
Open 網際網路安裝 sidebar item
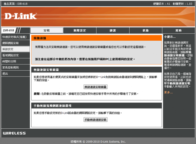click(16, 43)
